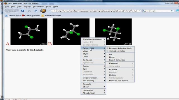
Task: Open the History menu
Action: 27,7
